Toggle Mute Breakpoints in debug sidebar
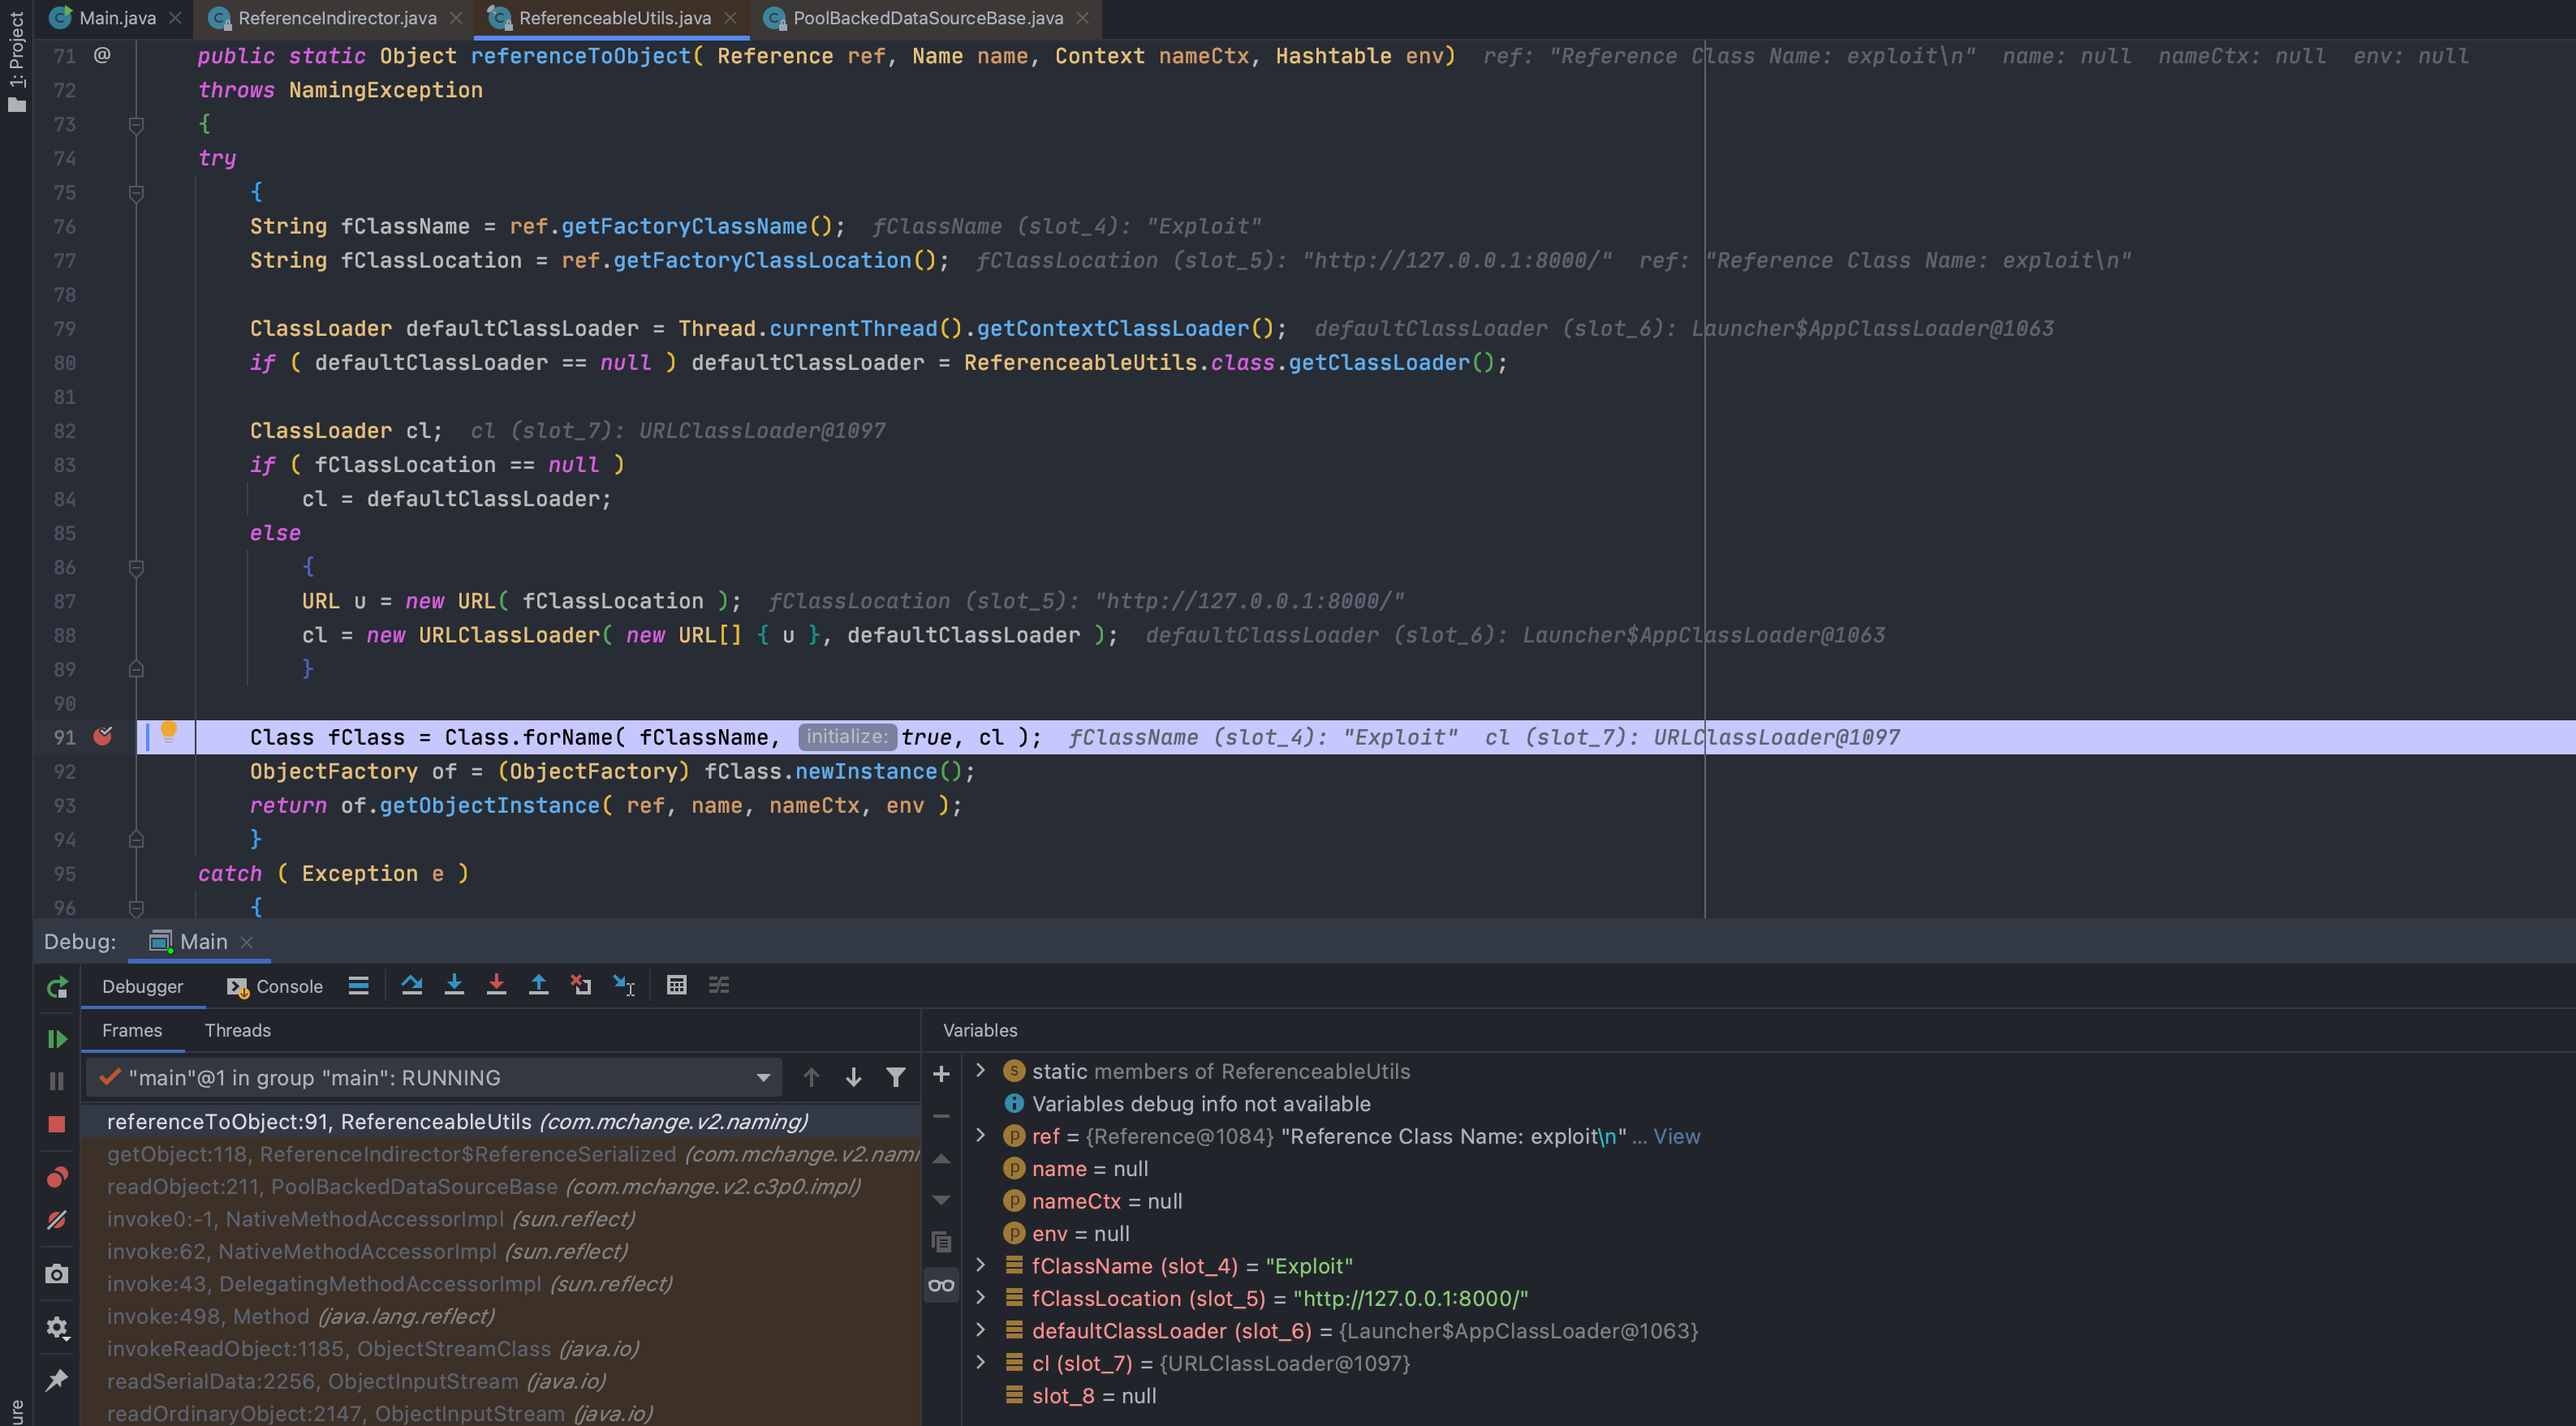Image resolution: width=2576 pixels, height=1426 pixels. coord(57,1220)
